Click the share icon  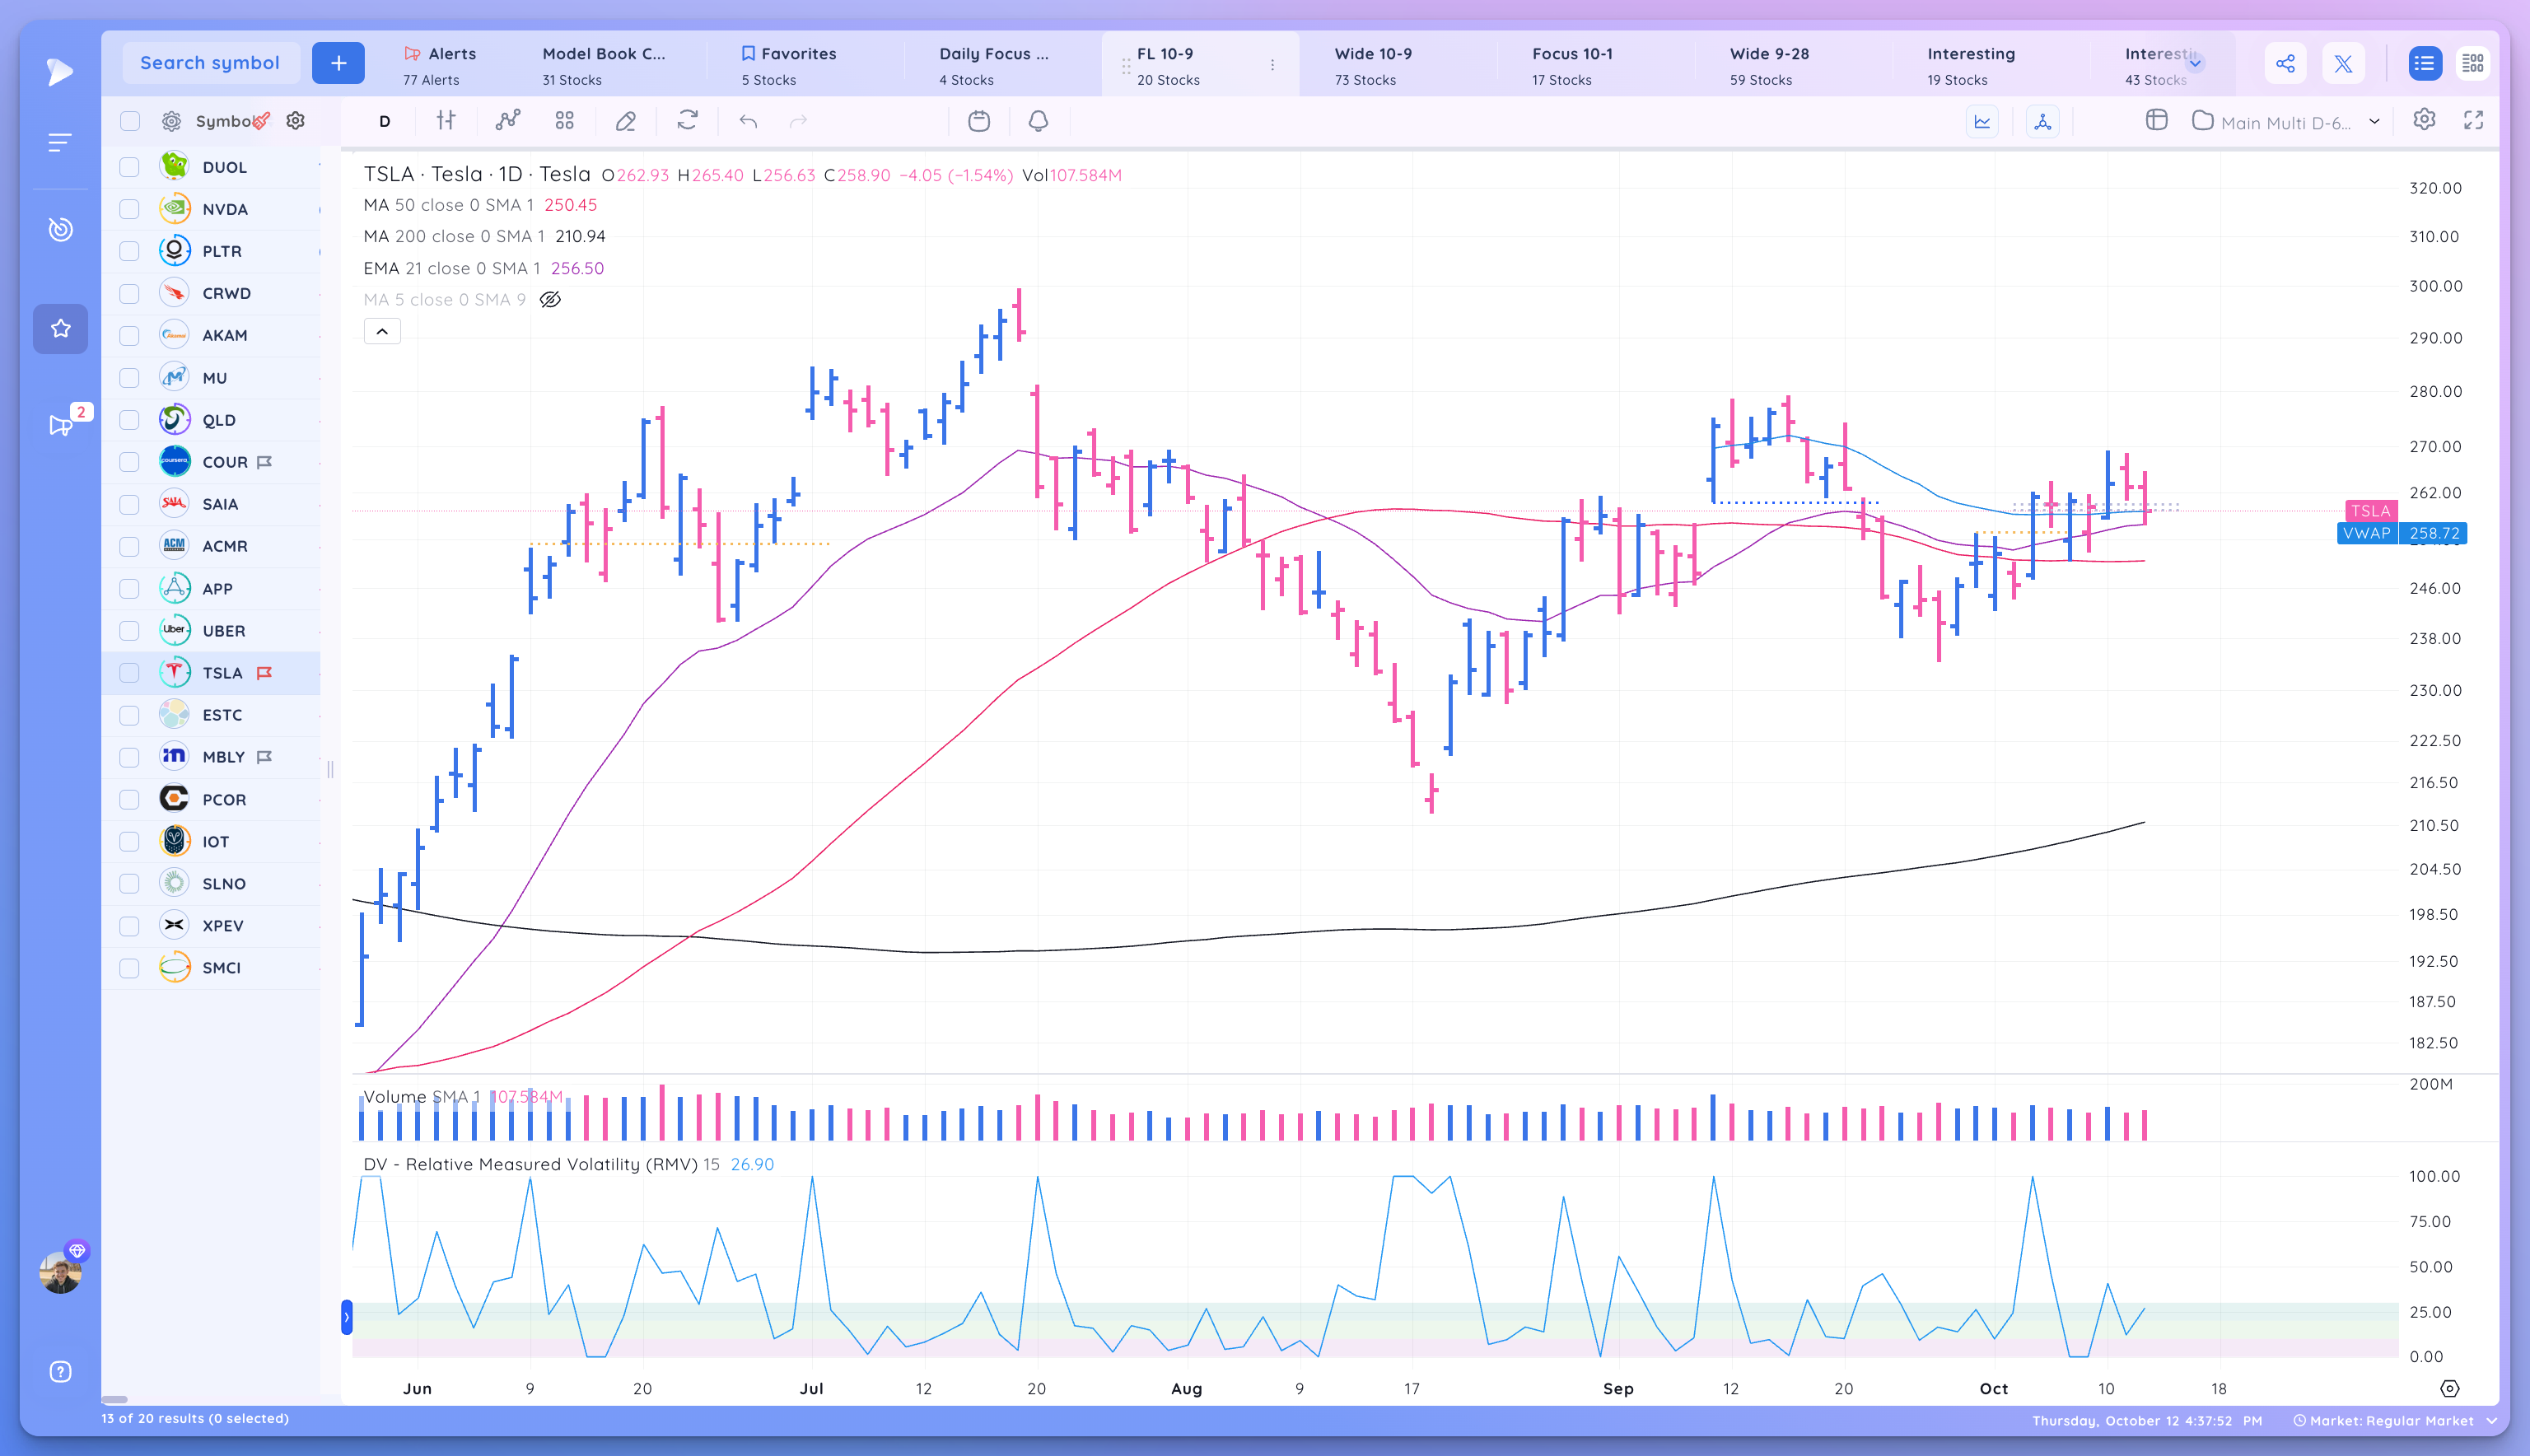click(2286, 63)
